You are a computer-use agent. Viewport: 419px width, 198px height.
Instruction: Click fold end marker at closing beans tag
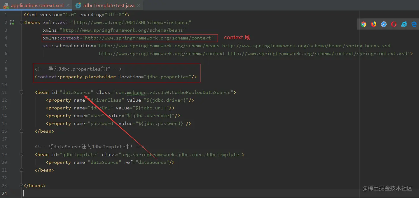click(21, 186)
